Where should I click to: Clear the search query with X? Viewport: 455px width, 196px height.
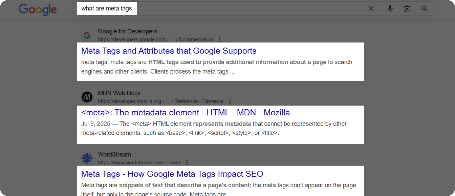pyautogui.click(x=371, y=8)
